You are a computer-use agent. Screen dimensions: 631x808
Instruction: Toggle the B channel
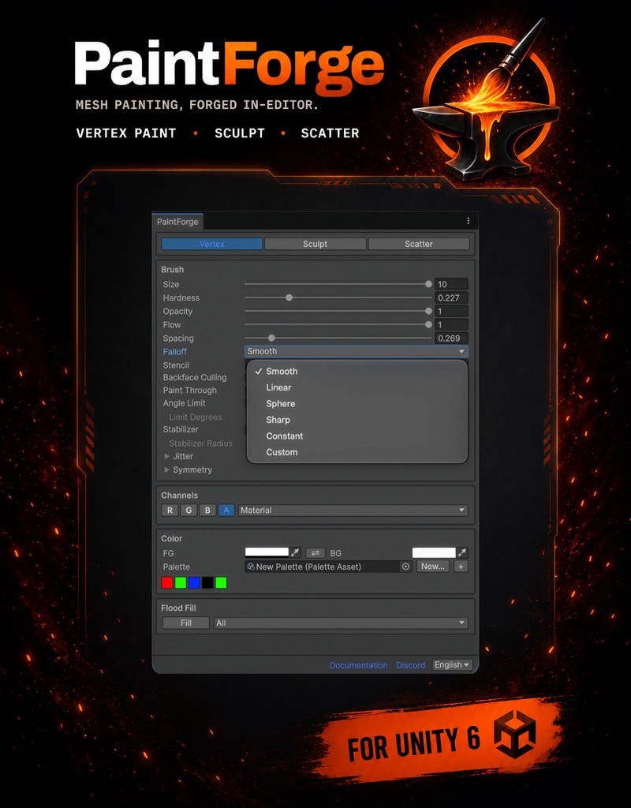[x=207, y=511]
